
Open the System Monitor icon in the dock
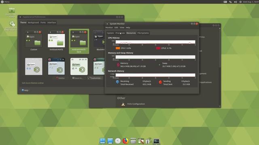pyautogui.click(x=156, y=141)
